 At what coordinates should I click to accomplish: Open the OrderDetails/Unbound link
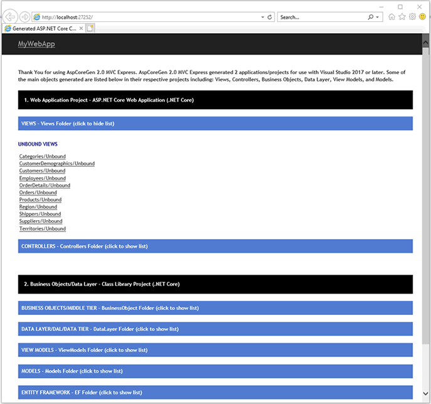(x=45, y=185)
